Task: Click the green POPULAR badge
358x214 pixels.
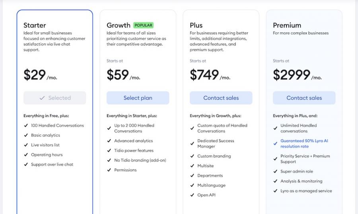Action: pyautogui.click(x=143, y=25)
